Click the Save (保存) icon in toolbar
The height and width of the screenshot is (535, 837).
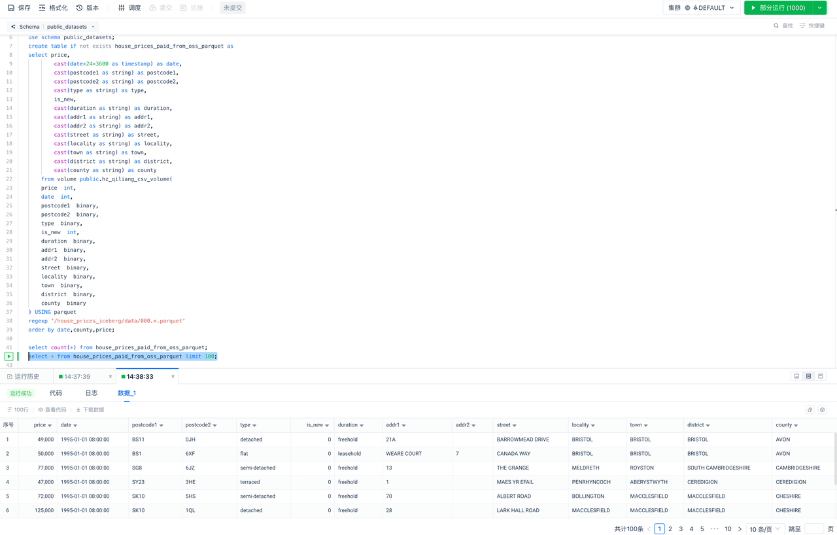coord(11,8)
